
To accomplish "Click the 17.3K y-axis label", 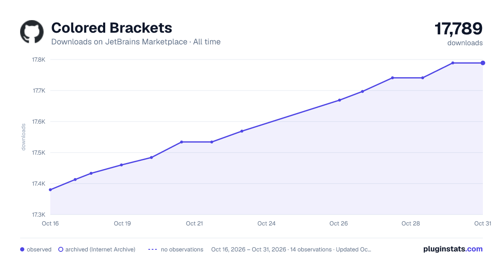I will click(x=39, y=215).
